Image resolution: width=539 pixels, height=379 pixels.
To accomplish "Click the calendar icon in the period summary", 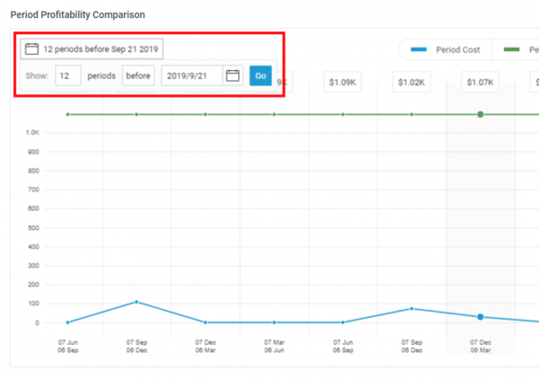I will [31, 48].
